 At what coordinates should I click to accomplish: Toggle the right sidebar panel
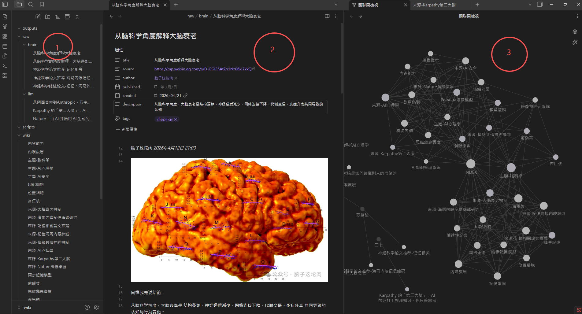pos(539,4)
